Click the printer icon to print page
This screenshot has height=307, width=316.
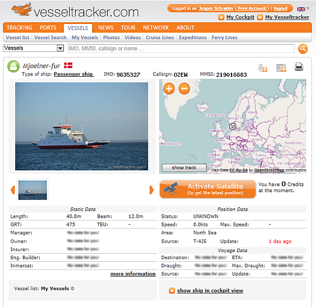pyautogui.click(x=299, y=67)
